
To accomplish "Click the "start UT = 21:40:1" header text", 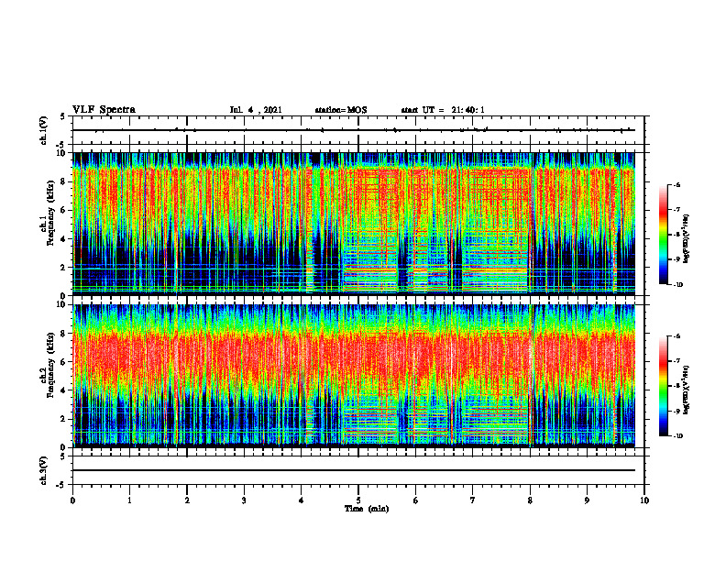I will pyautogui.click(x=443, y=110).
